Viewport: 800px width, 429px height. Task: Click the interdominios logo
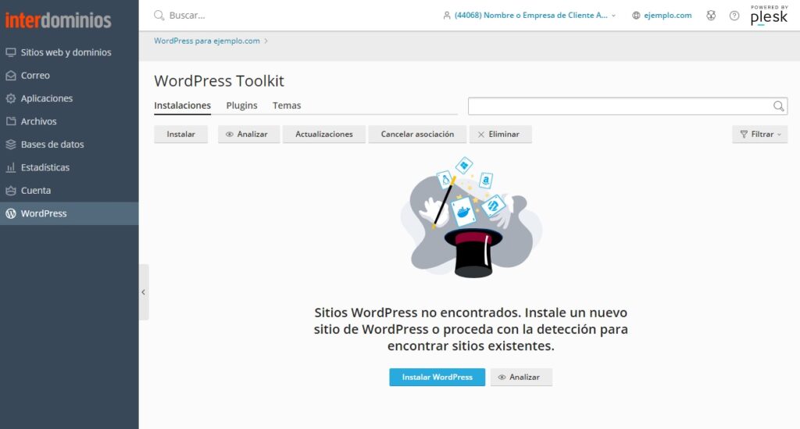pyautogui.click(x=58, y=20)
